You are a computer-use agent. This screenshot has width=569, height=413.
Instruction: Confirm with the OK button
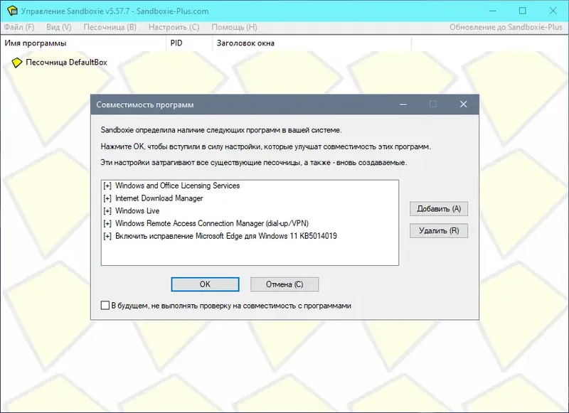coord(205,284)
